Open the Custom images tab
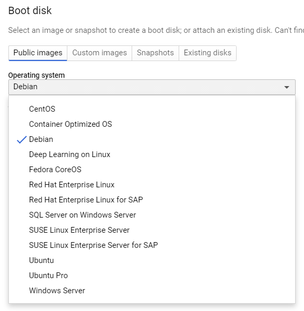Viewport: 304px width, 311px height. click(x=99, y=53)
